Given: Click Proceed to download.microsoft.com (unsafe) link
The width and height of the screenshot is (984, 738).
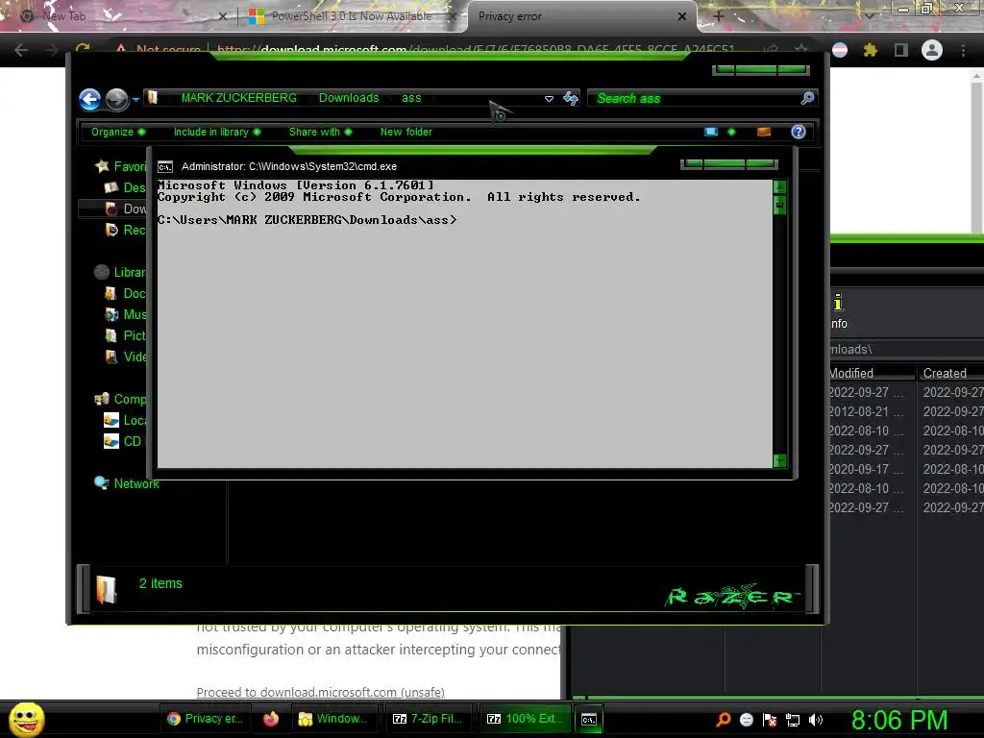Looking at the screenshot, I should coord(321,692).
